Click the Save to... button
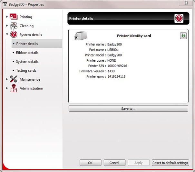The width and height of the screenshot is (195, 172). [x=128, y=109]
